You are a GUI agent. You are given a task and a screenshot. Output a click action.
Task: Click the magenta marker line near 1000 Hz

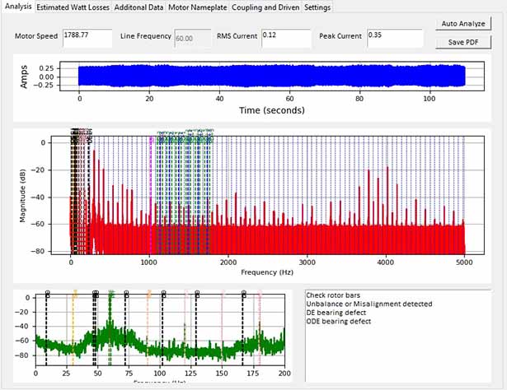tap(150, 195)
